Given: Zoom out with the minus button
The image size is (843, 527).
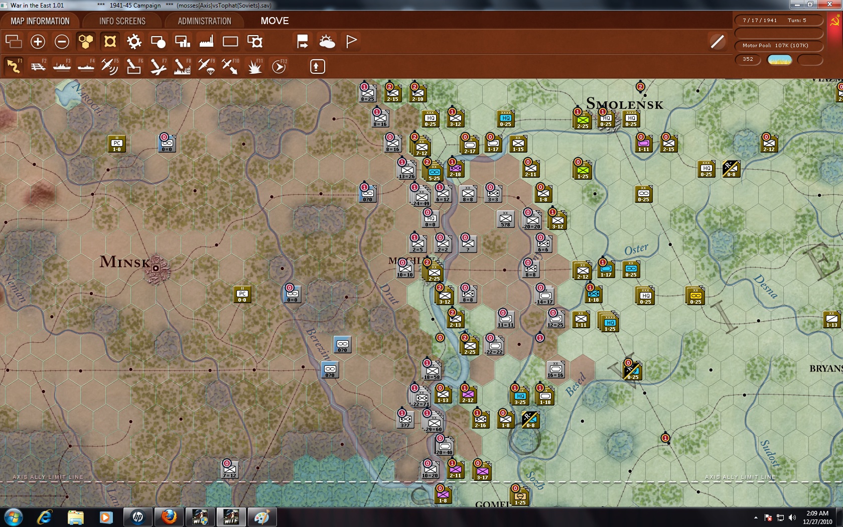Looking at the screenshot, I should pyautogui.click(x=62, y=42).
